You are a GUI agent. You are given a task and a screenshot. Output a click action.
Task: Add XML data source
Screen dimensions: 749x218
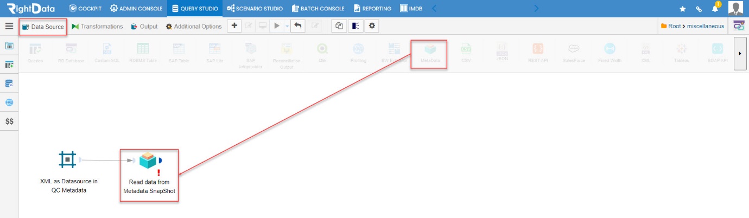coord(645,53)
